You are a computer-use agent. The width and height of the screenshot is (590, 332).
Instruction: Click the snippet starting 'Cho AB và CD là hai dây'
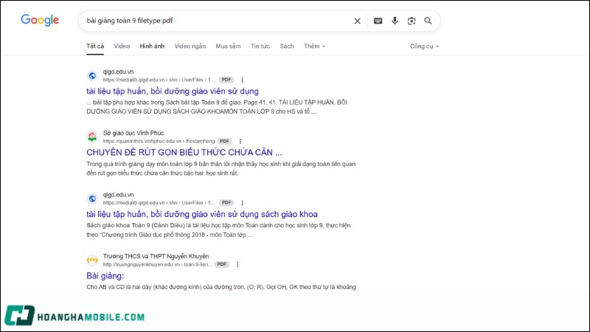coord(221,287)
